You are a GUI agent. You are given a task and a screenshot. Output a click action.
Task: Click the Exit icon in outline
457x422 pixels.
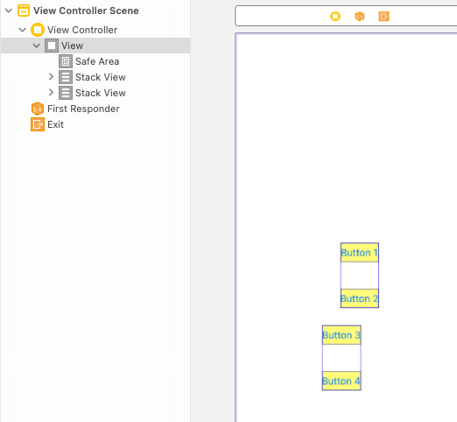click(38, 124)
